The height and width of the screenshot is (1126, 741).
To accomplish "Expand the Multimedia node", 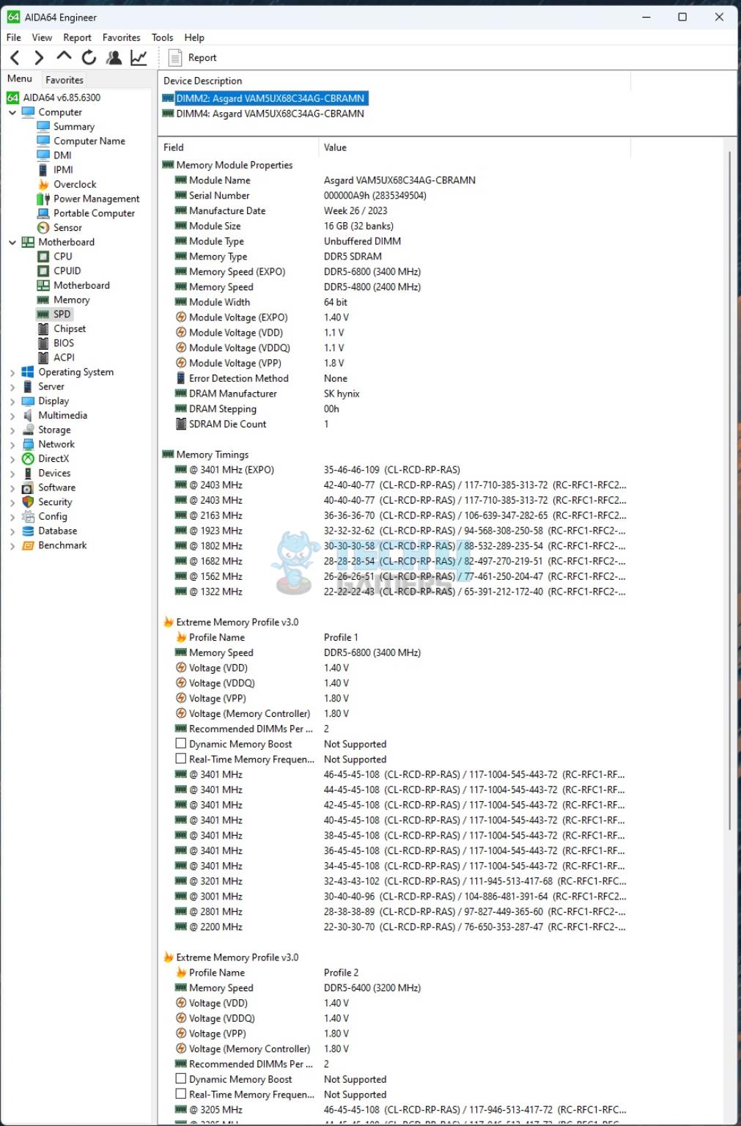I will [x=12, y=416].
